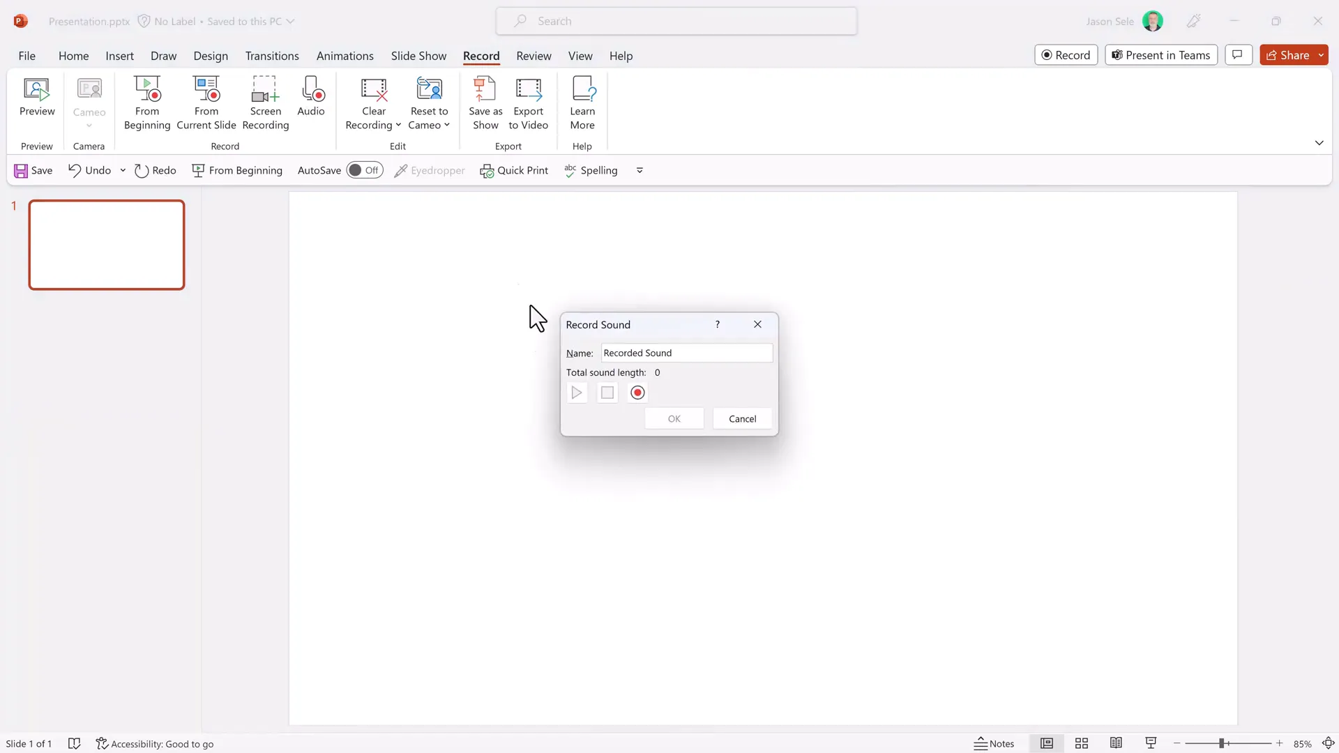Click the zoom slider handle
The height and width of the screenshot is (753, 1339).
point(1221,744)
